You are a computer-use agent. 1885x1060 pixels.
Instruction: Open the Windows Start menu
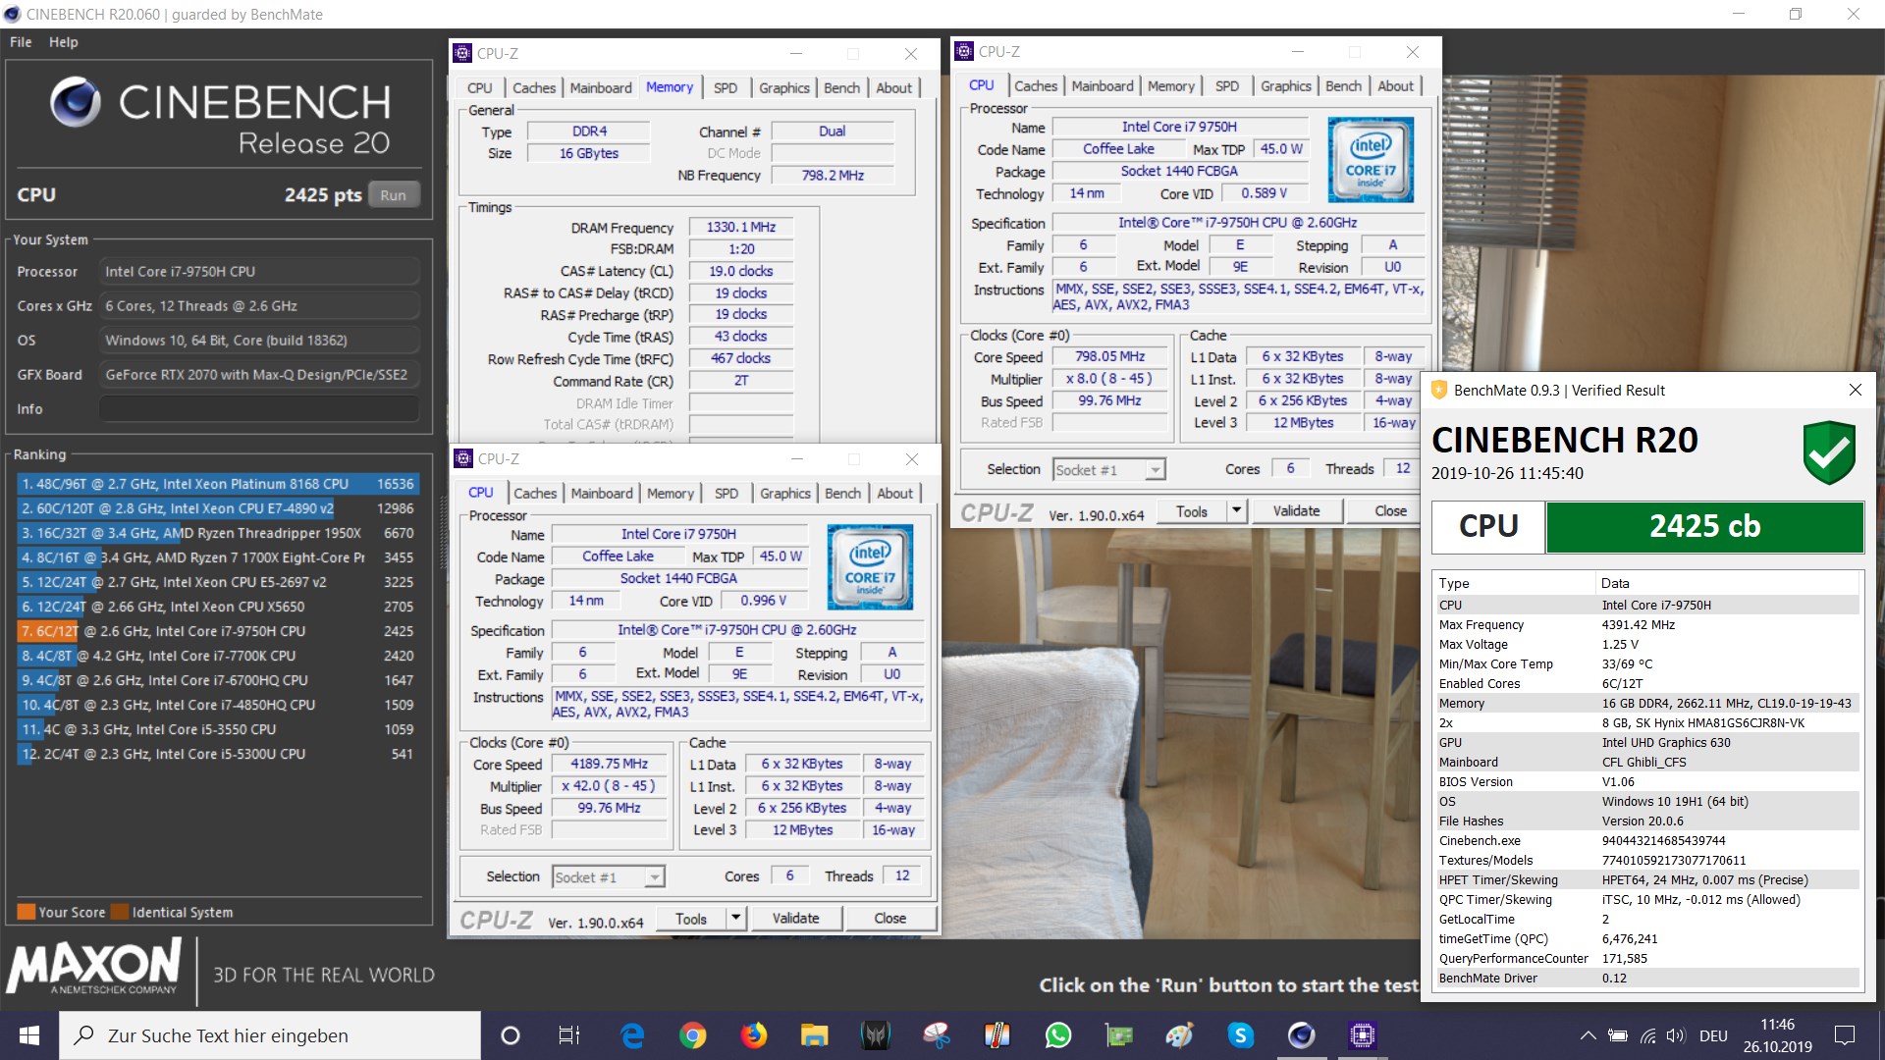point(28,1035)
